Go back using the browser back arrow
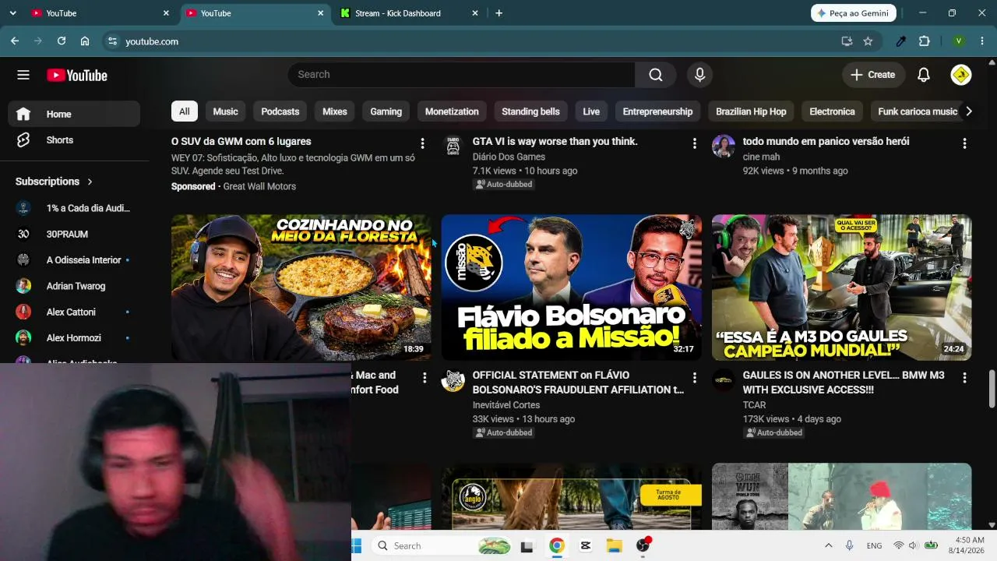Viewport: 997px width, 561px height. tap(15, 41)
